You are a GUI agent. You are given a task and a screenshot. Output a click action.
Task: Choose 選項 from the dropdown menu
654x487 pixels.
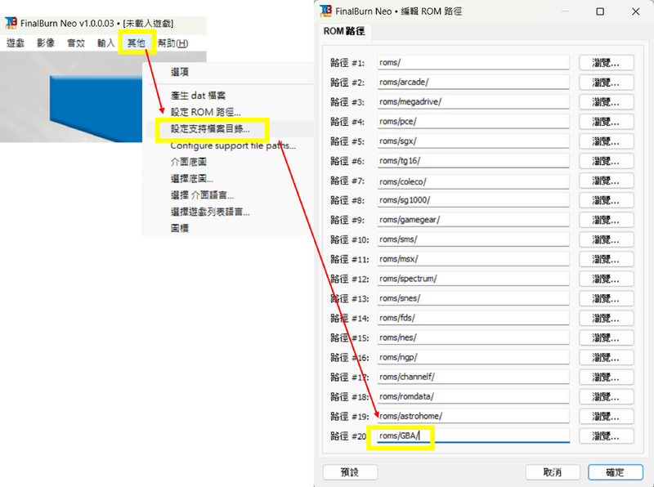click(x=179, y=72)
